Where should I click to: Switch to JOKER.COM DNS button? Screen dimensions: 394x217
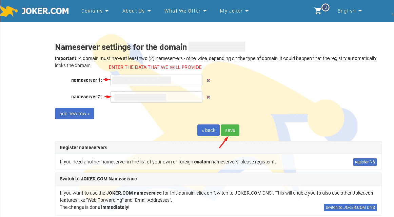[350, 208]
